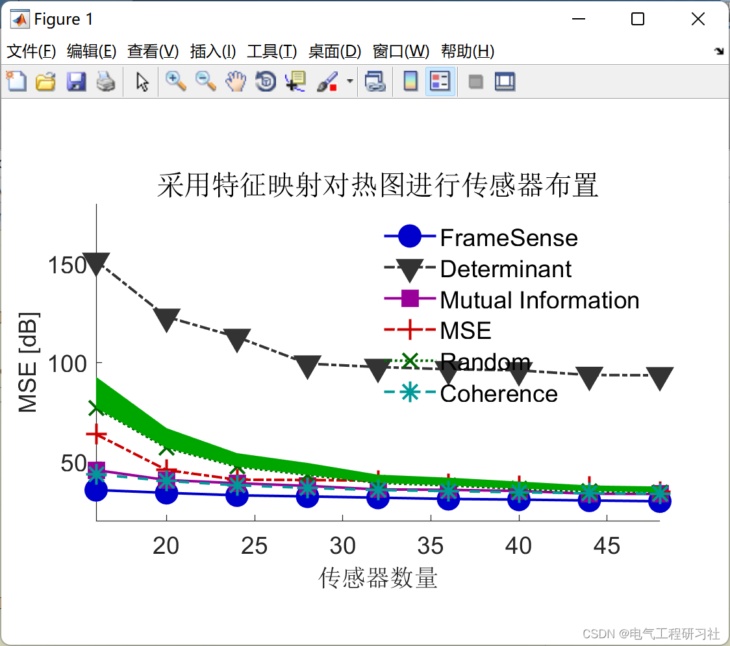Click the x-axis tick label 30
Screen dimensions: 730x646
click(x=343, y=545)
